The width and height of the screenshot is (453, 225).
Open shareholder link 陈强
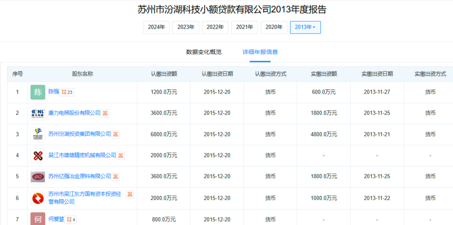tap(54, 92)
